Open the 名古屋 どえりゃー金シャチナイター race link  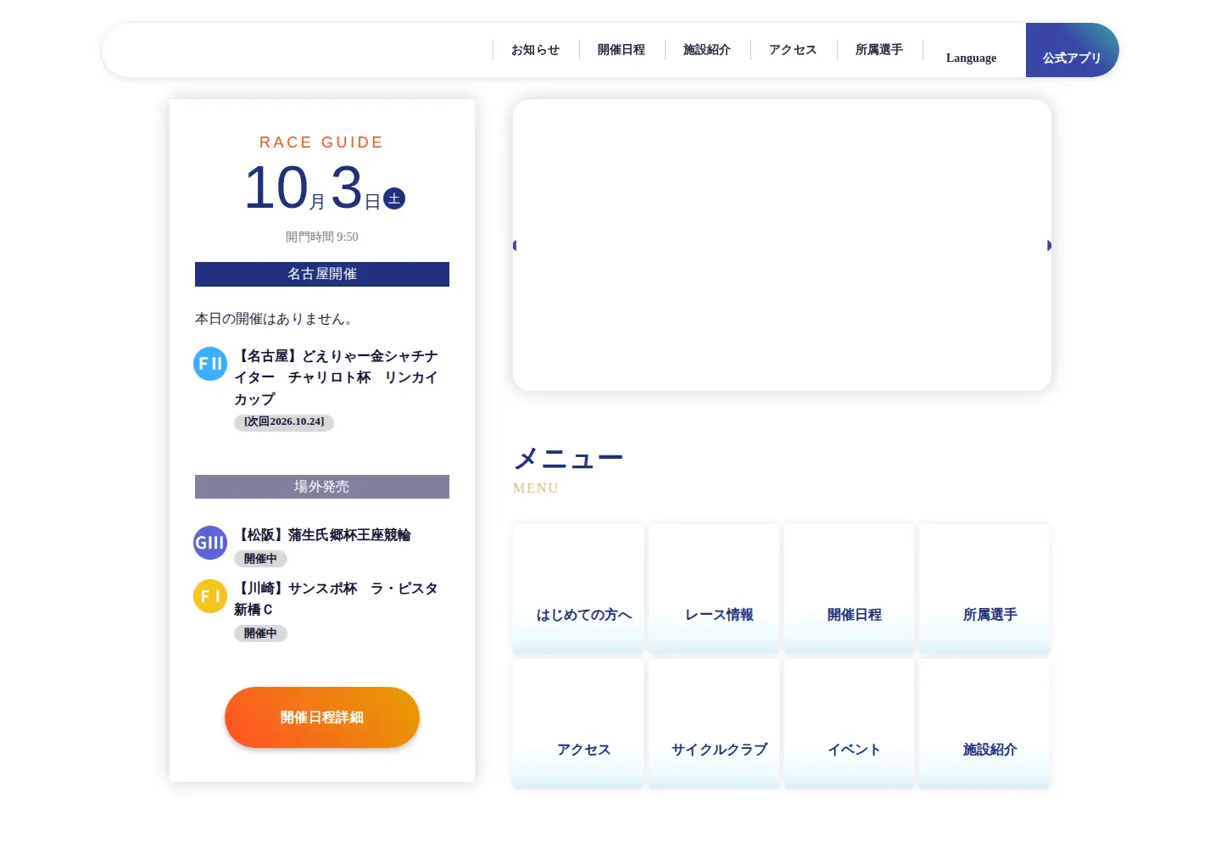point(336,377)
